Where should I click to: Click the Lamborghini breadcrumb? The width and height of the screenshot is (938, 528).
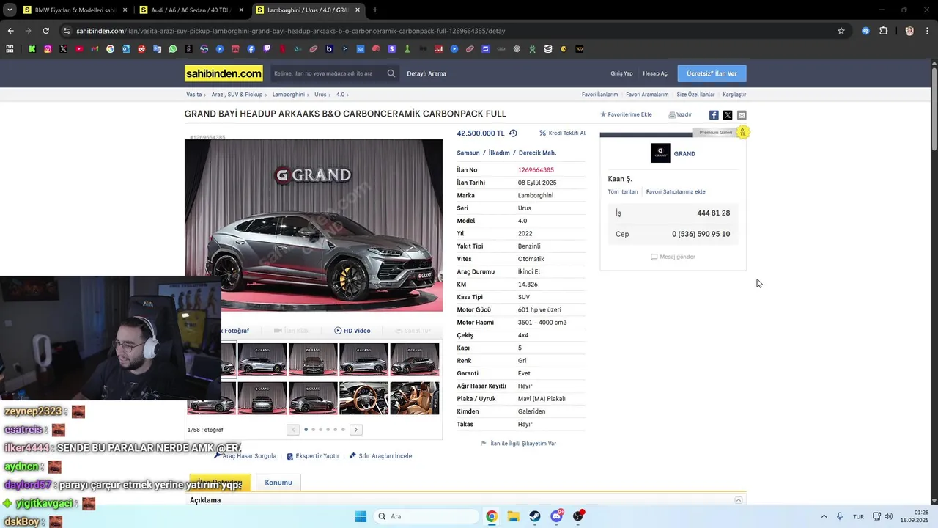pos(288,95)
